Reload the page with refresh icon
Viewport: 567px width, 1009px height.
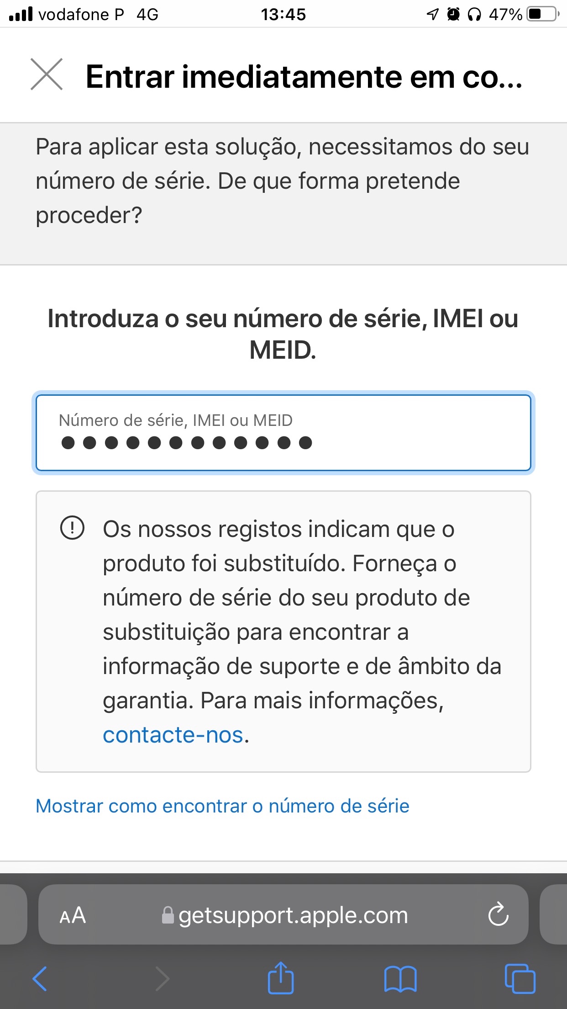[x=498, y=914]
